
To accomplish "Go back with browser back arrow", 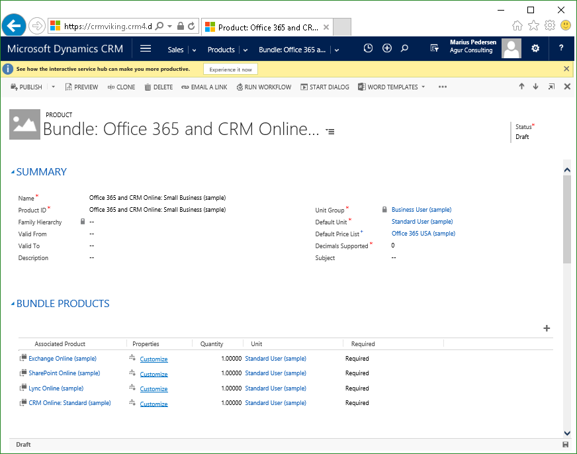I will tap(14, 26).
